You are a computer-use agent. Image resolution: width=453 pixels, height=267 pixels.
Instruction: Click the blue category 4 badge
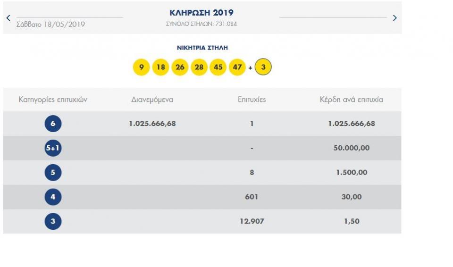(53, 197)
